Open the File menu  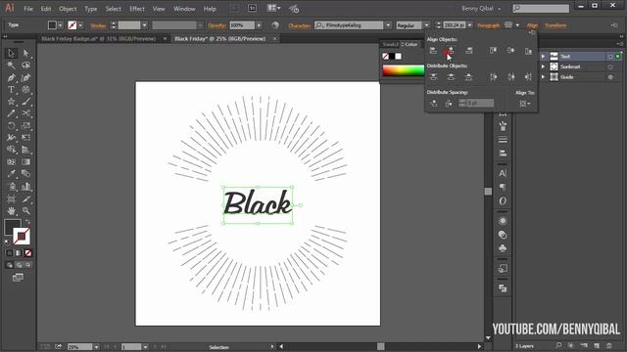pyautogui.click(x=28, y=9)
